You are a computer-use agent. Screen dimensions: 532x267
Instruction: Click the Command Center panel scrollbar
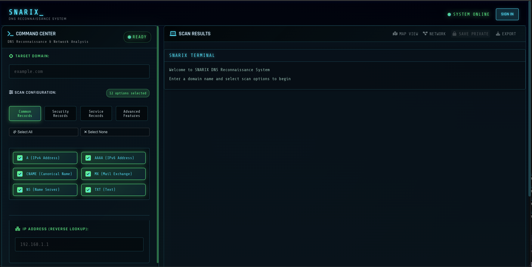[x=158, y=145]
